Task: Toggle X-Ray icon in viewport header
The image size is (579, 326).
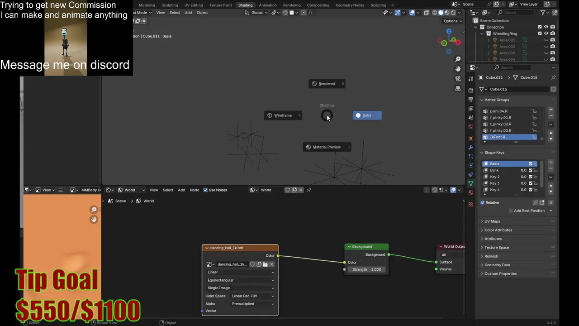Action: (x=427, y=13)
